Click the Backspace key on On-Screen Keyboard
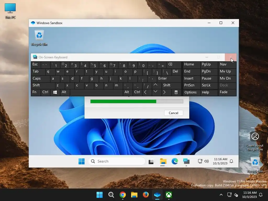Viewport: 268px width, 201px height. (x=174, y=64)
